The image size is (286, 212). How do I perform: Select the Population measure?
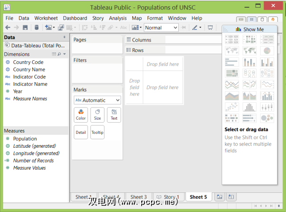pos(25,139)
